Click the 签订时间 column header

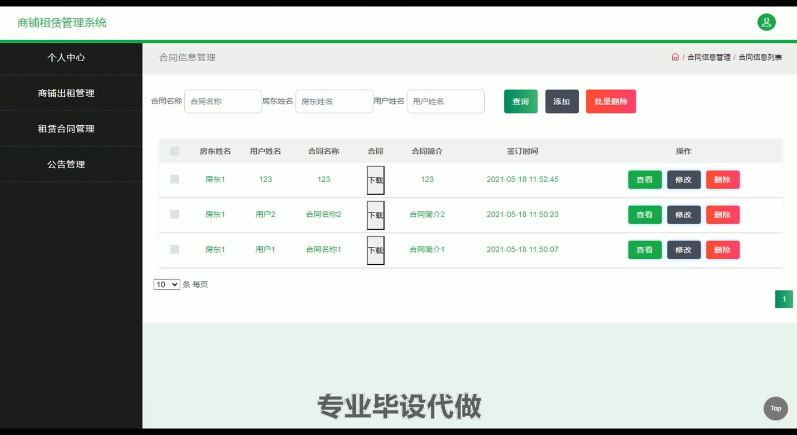click(x=523, y=151)
